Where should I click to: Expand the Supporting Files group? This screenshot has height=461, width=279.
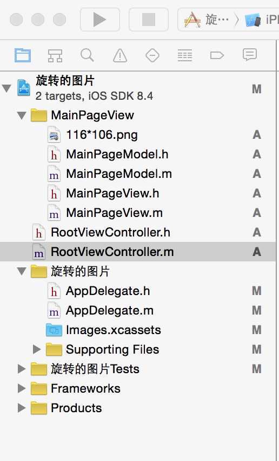(37, 349)
